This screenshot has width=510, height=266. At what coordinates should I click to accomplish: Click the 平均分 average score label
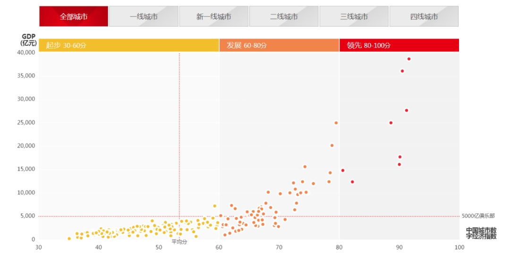(179, 242)
